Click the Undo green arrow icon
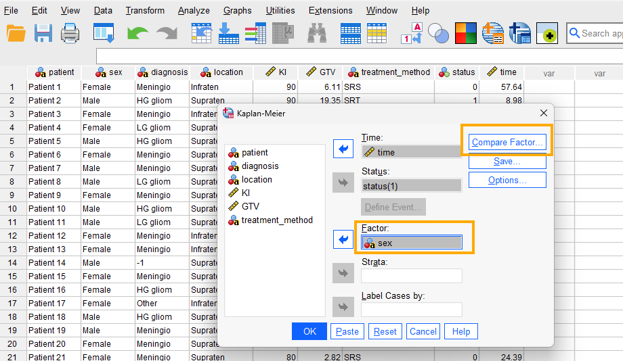 click(x=137, y=33)
